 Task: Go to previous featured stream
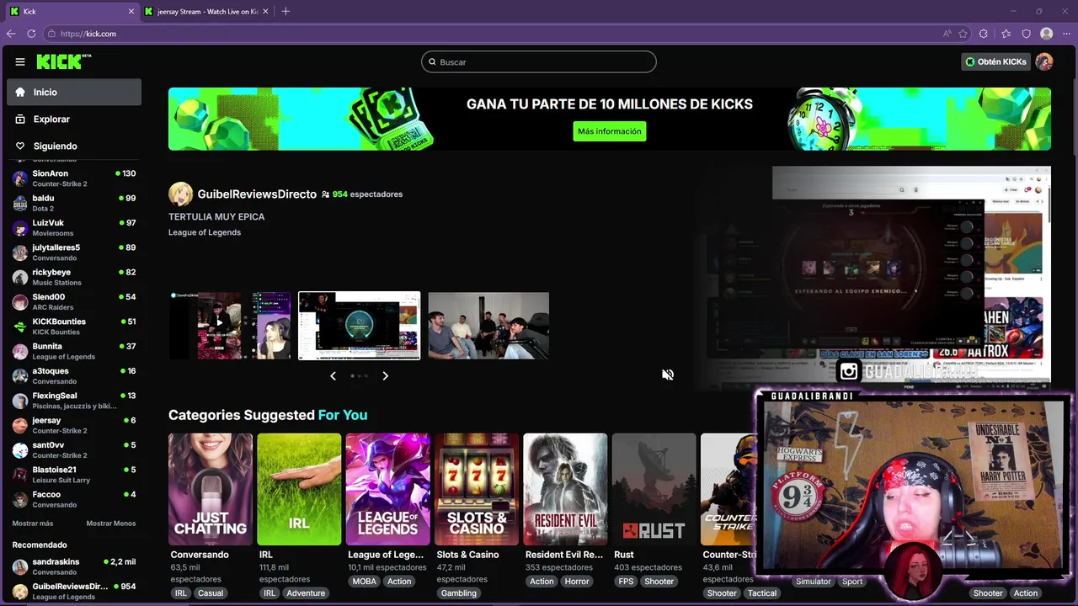[334, 376]
